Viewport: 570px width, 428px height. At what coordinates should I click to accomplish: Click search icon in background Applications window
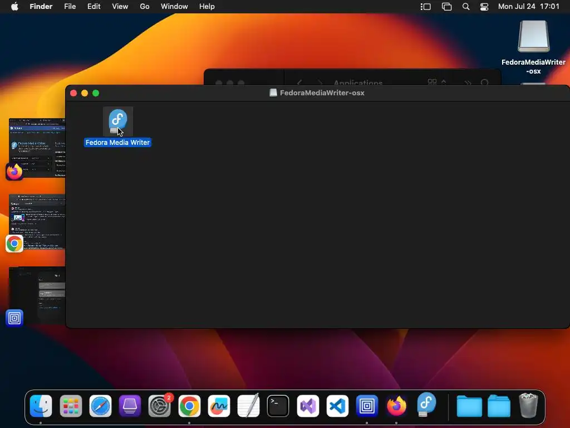click(485, 82)
